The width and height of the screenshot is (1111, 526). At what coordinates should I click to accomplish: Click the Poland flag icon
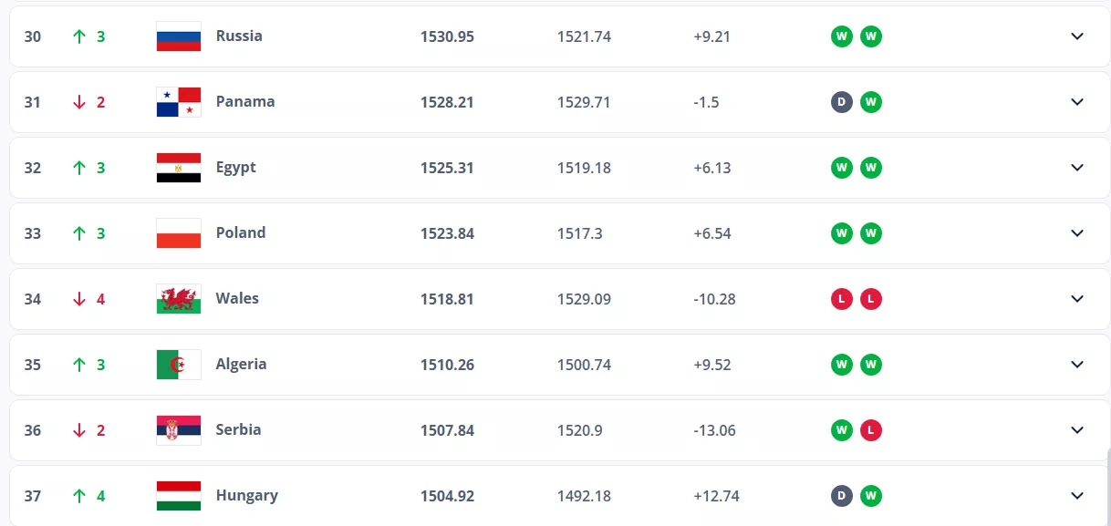[x=179, y=233]
